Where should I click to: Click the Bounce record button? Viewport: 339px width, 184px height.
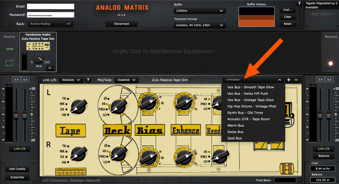(330, 63)
